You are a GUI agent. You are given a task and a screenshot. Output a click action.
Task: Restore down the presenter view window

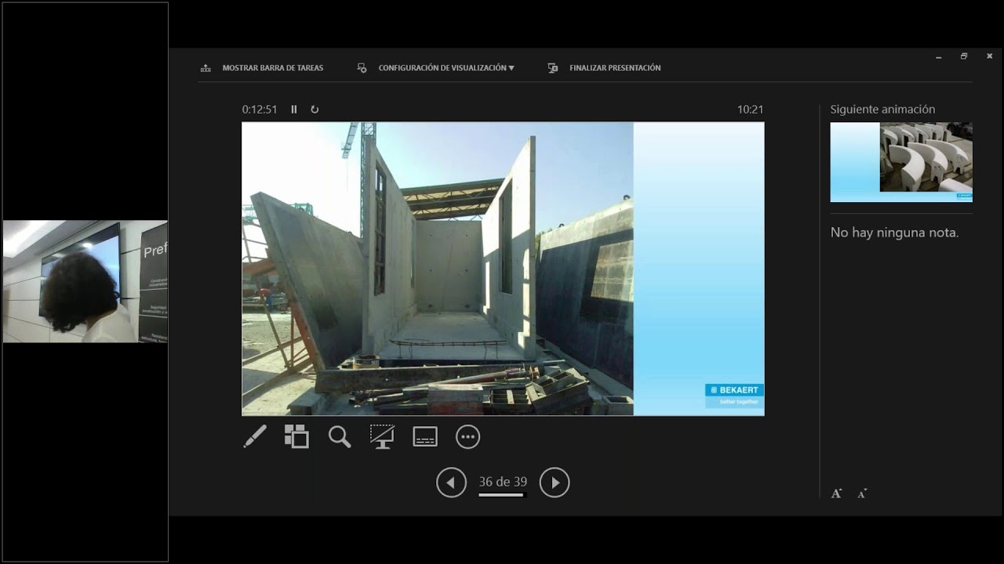click(x=964, y=56)
